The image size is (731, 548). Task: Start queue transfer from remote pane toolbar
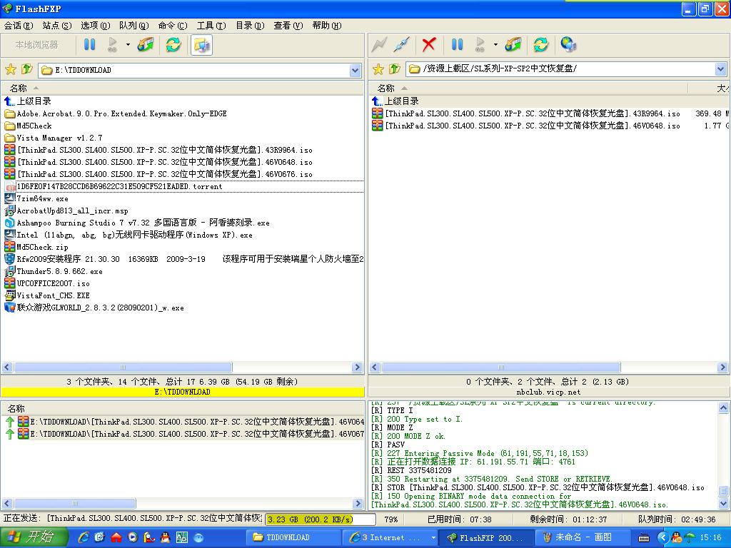[x=480, y=45]
